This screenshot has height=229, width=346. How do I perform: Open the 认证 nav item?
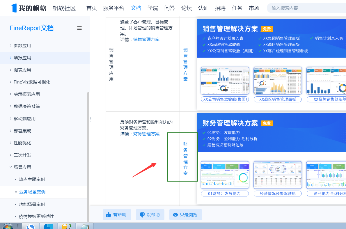click(203, 8)
